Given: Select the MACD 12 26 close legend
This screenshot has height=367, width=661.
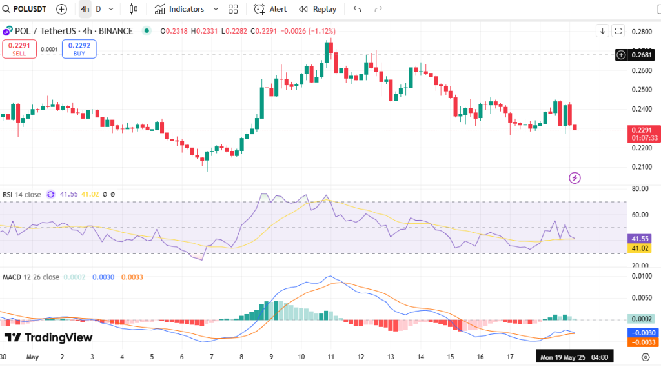Looking at the screenshot, I should (x=31, y=277).
